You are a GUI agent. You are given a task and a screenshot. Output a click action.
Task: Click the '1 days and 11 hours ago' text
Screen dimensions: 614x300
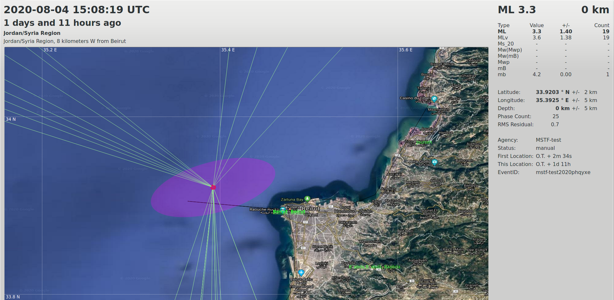[x=62, y=23]
